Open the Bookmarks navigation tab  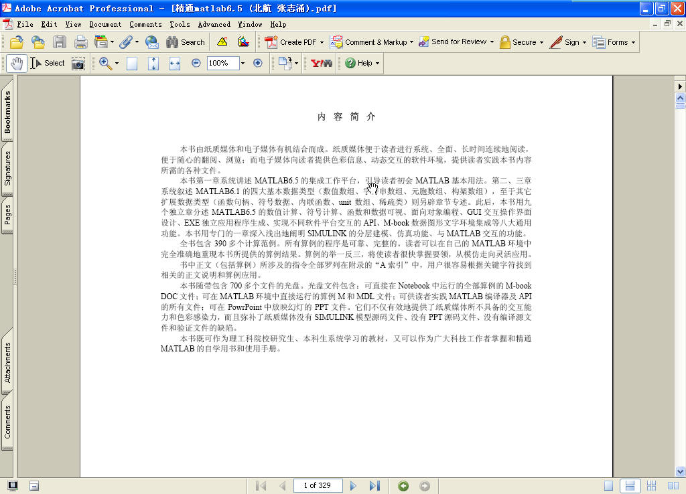7,112
